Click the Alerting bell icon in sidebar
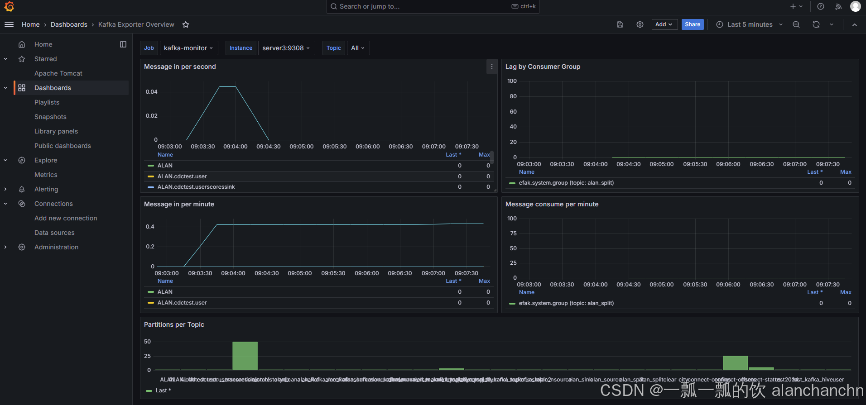The height and width of the screenshot is (405, 866). point(22,189)
